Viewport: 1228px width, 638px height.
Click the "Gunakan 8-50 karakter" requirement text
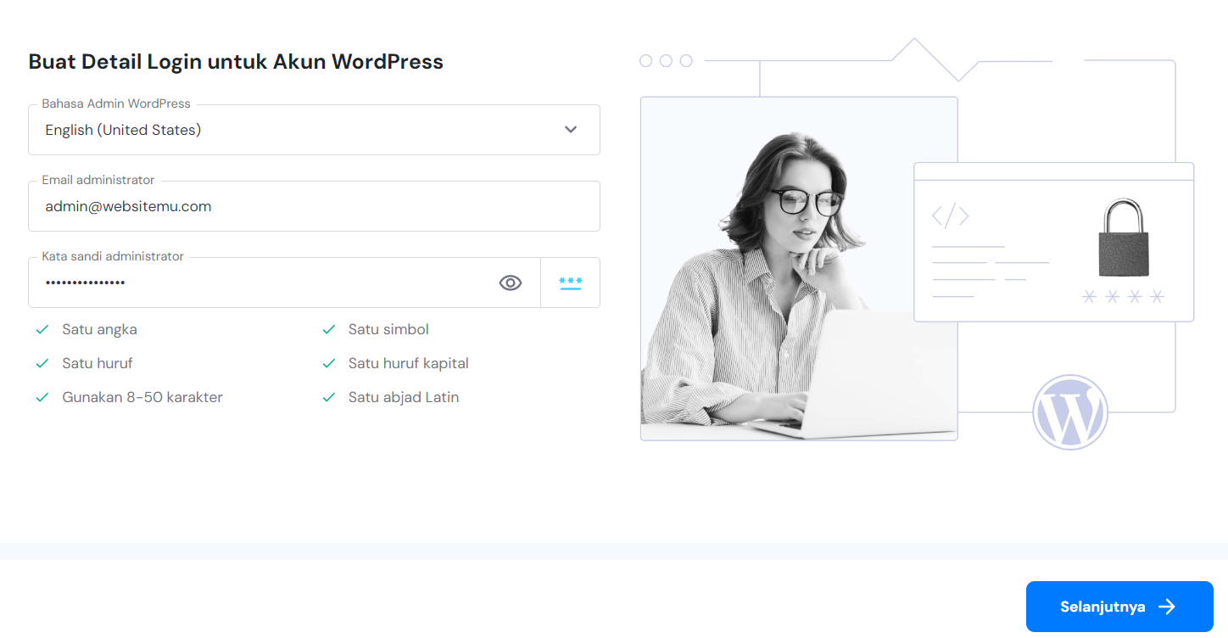(142, 397)
